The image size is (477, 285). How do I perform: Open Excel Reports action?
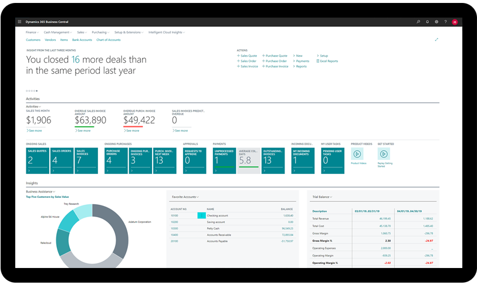tap(327, 61)
